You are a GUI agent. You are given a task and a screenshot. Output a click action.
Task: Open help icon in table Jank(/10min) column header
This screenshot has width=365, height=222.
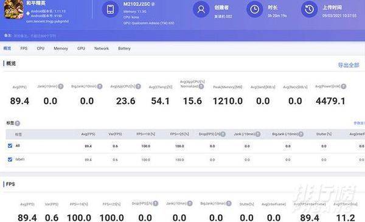258,134
